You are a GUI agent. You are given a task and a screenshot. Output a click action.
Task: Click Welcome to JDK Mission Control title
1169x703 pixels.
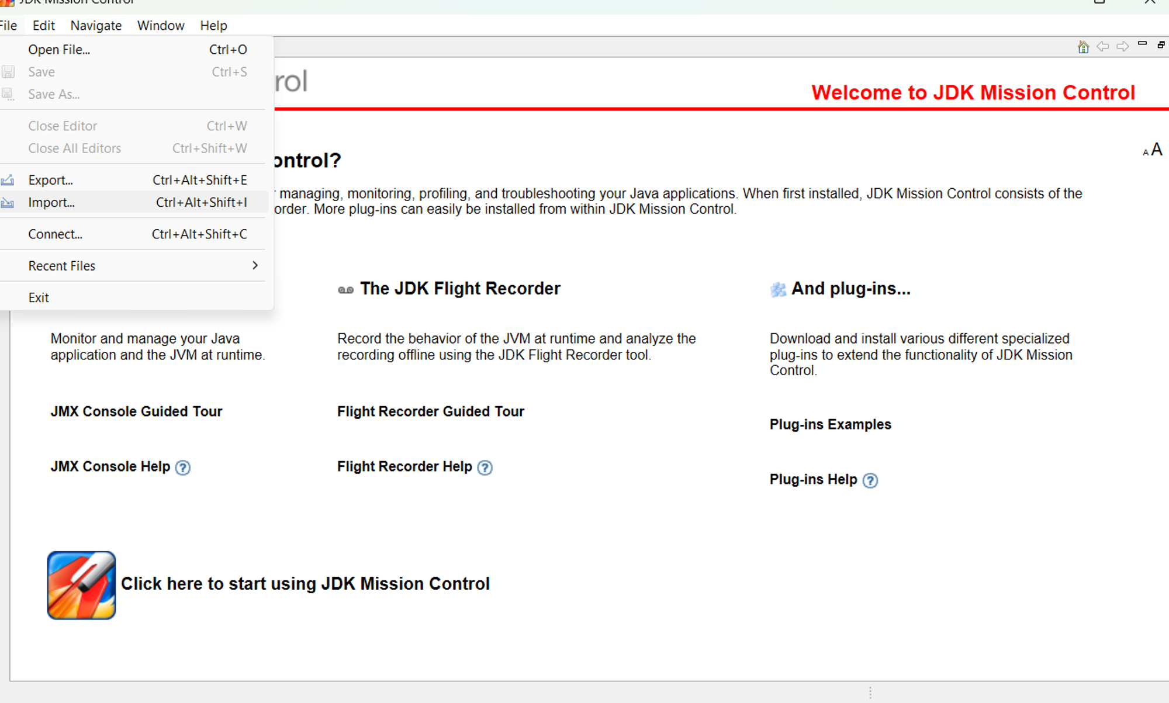point(973,92)
